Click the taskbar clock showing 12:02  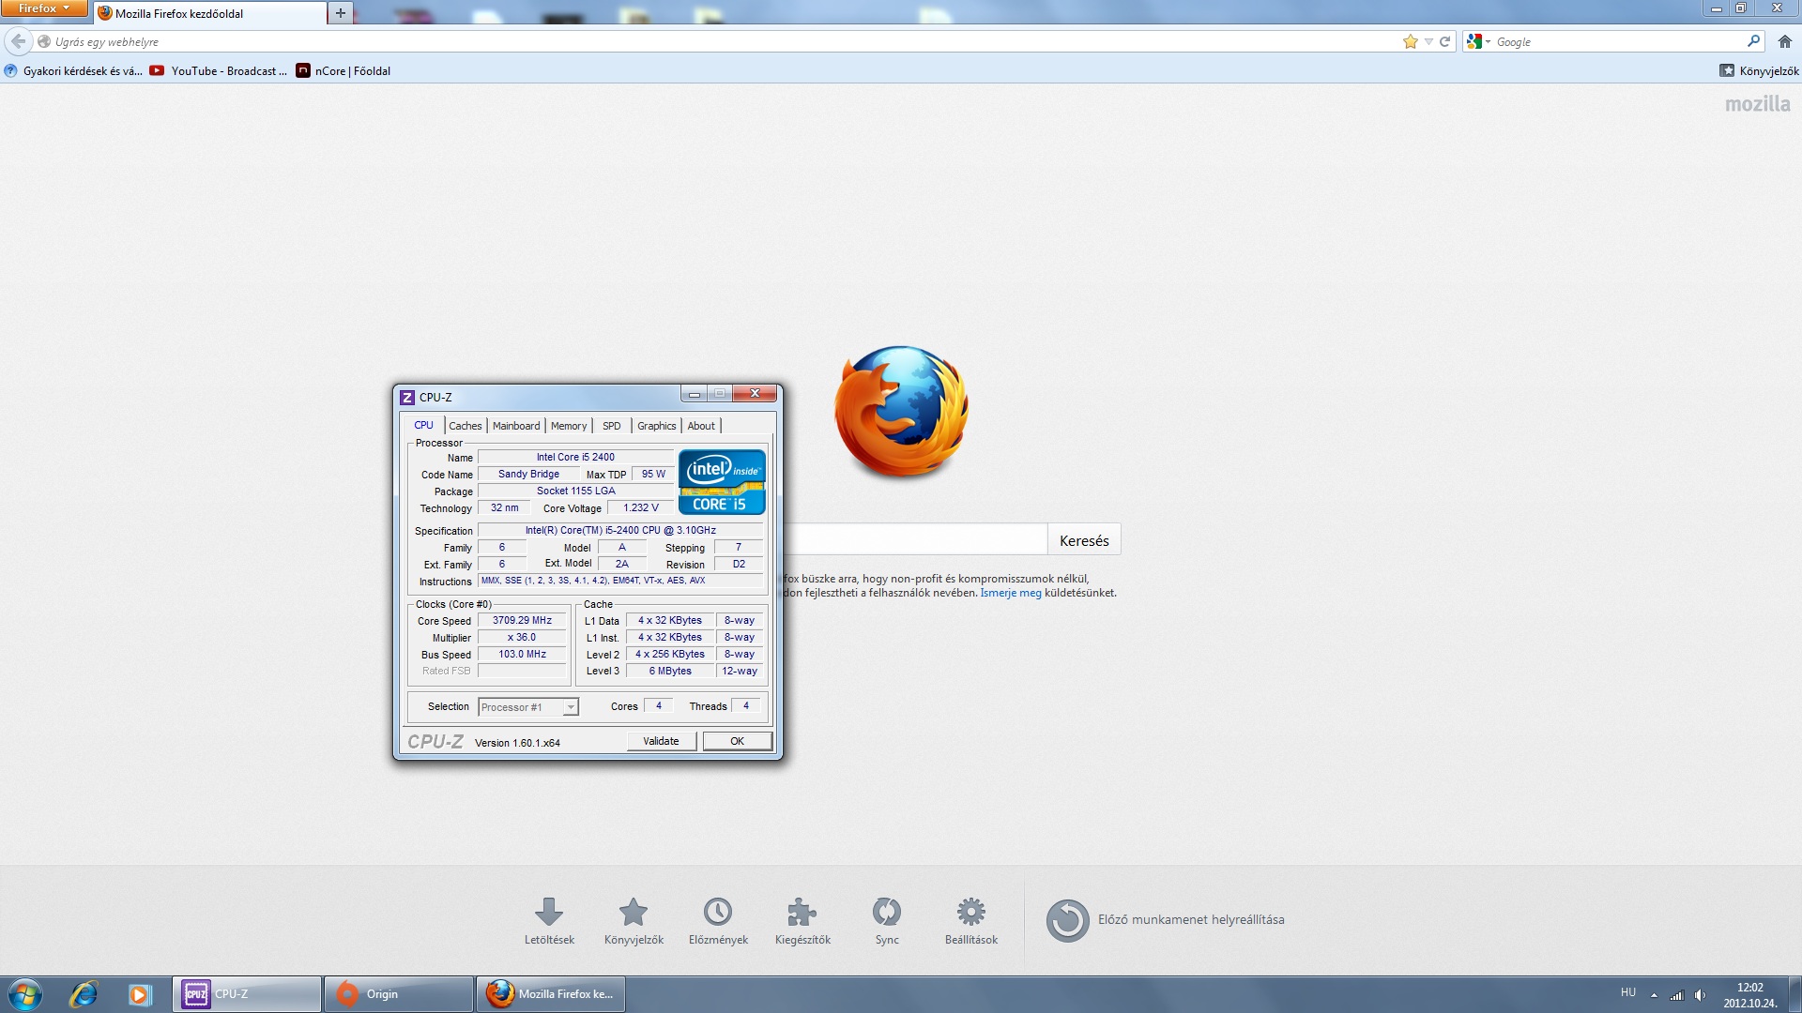pyautogui.click(x=1749, y=995)
